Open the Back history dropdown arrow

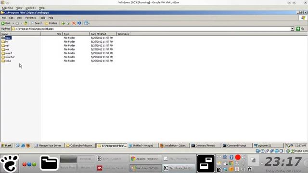click(x=13, y=23)
